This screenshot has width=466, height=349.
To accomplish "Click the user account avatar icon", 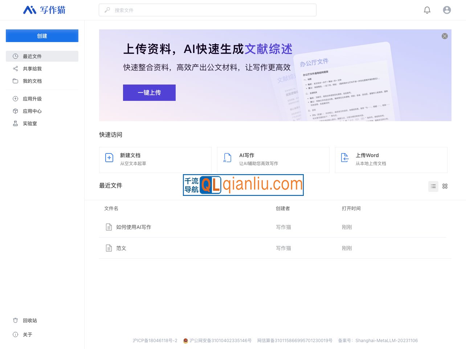I will 447,10.
